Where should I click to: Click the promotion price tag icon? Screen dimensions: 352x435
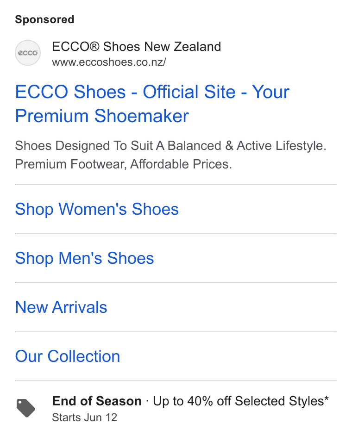click(26, 408)
